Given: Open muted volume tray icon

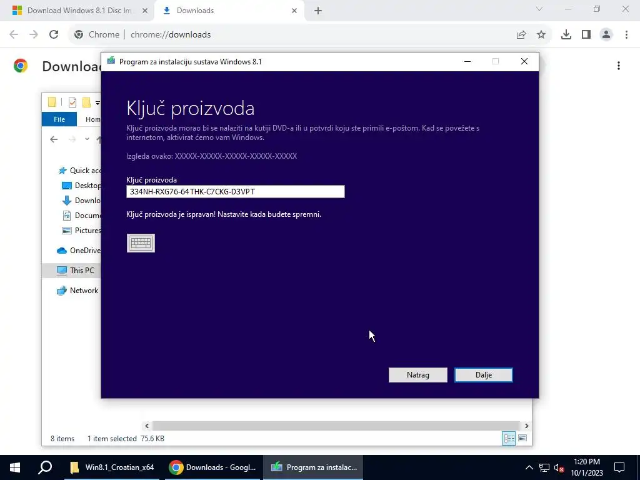Looking at the screenshot, I should coord(559,467).
